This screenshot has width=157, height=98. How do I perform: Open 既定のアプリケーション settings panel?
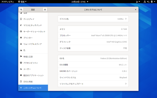click(33, 75)
